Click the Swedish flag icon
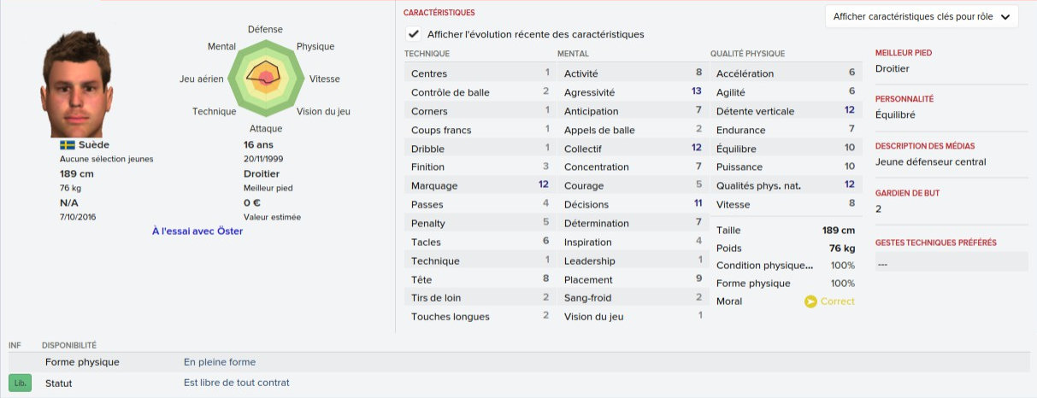 [x=67, y=145]
